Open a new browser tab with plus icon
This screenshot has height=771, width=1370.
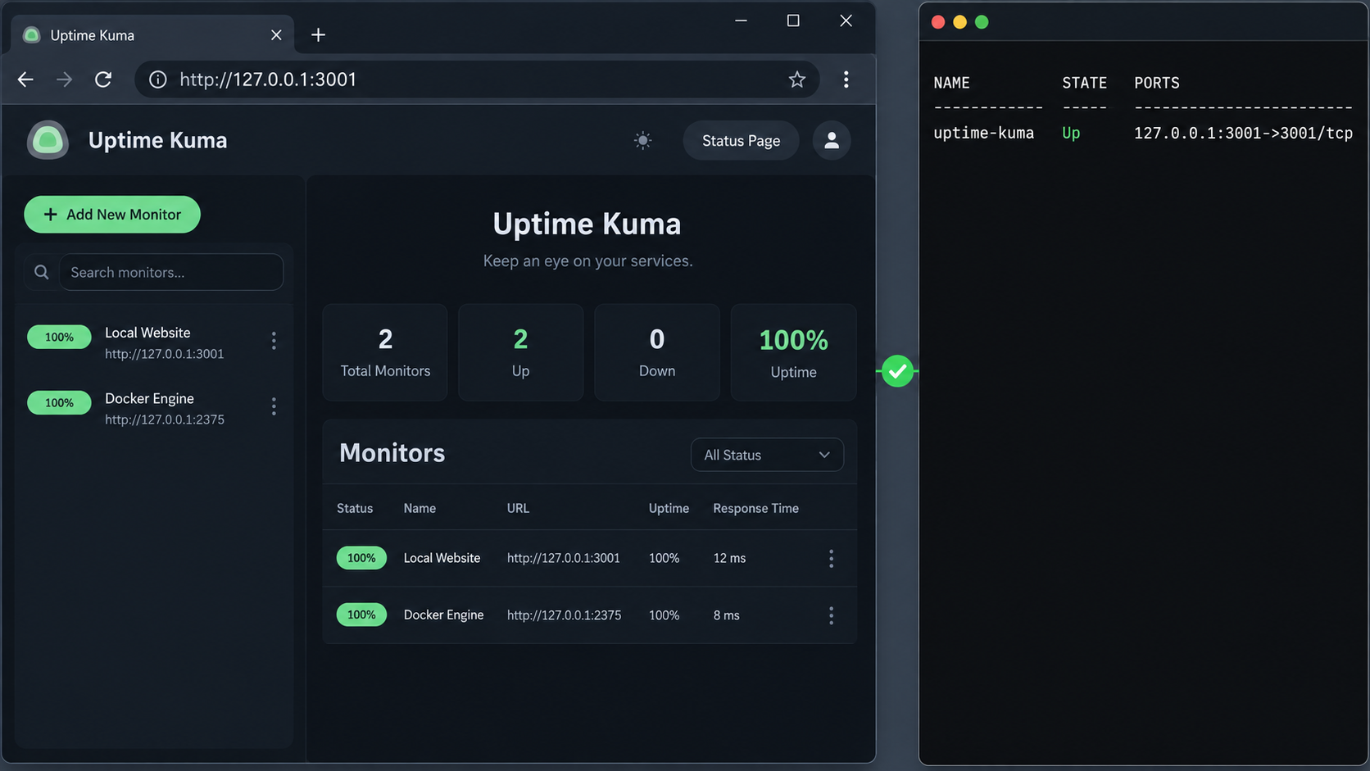pos(319,34)
